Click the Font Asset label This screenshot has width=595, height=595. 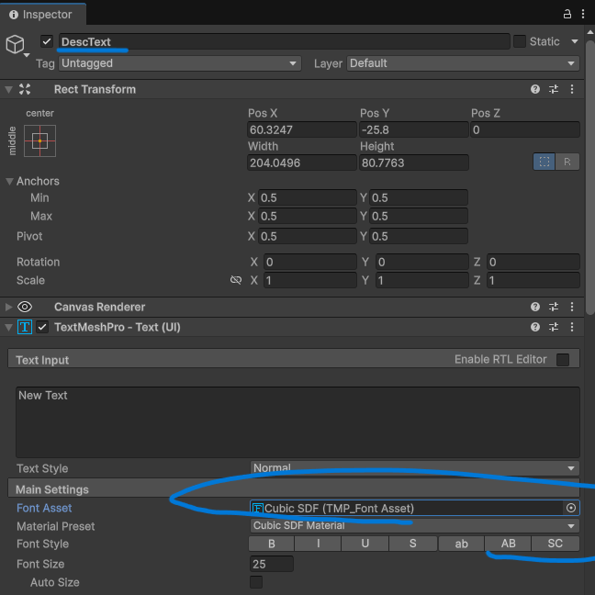tap(44, 508)
